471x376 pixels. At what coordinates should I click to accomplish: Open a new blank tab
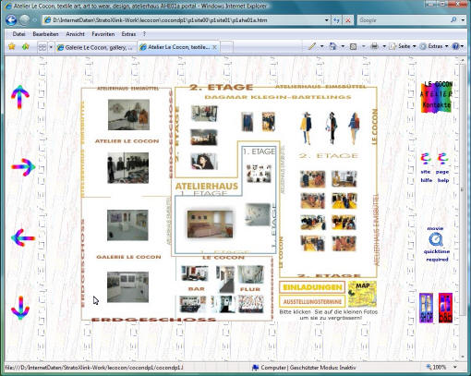[x=226, y=47]
